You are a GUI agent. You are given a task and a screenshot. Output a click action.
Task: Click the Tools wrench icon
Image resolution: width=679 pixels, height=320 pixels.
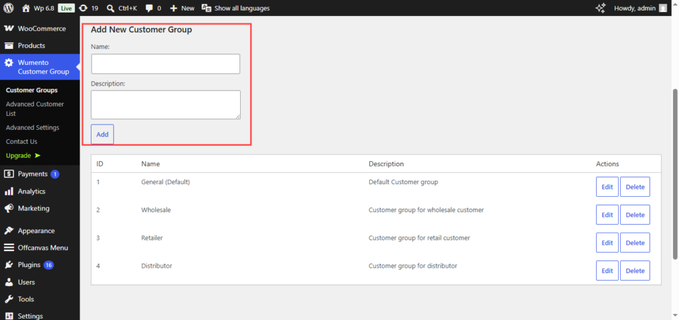(9, 299)
